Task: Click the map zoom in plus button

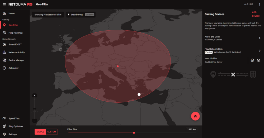Action: click(35, 96)
